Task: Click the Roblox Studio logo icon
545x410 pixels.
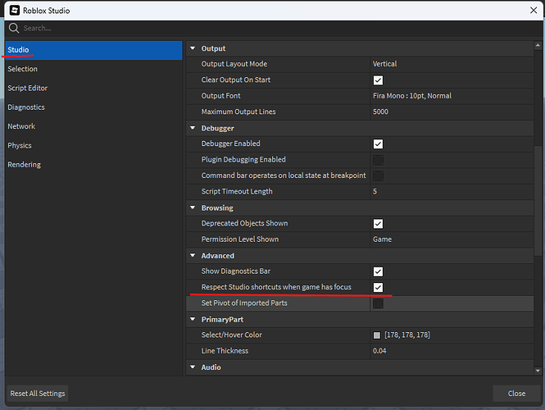Action: pos(15,11)
